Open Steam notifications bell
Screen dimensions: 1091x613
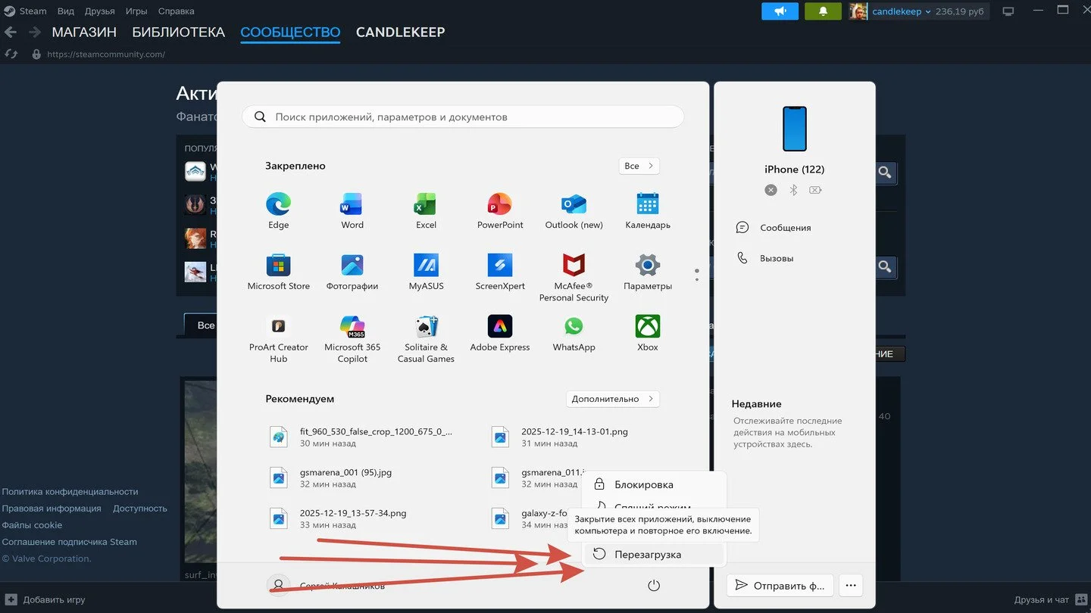point(822,11)
